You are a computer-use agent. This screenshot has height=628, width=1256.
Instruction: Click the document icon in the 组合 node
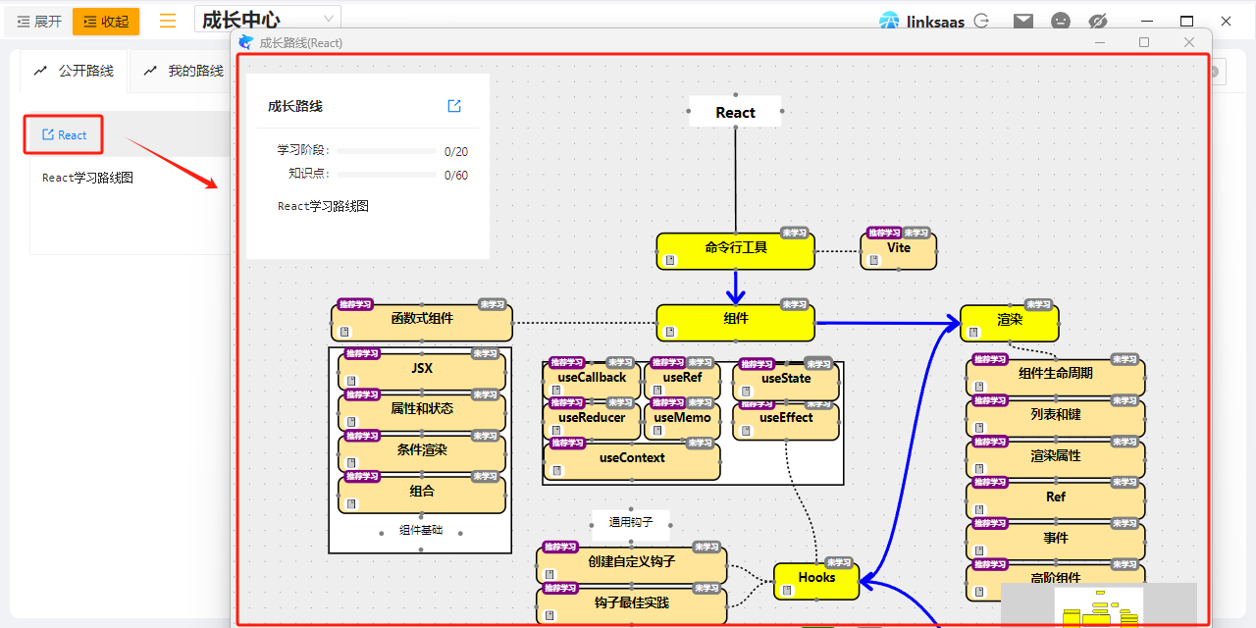(x=352, y=504)
